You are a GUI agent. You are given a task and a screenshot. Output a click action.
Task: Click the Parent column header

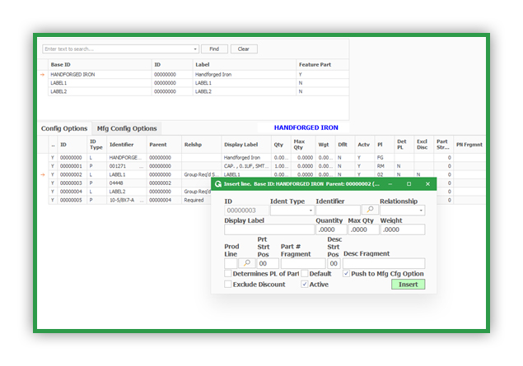tap(164, 145)
